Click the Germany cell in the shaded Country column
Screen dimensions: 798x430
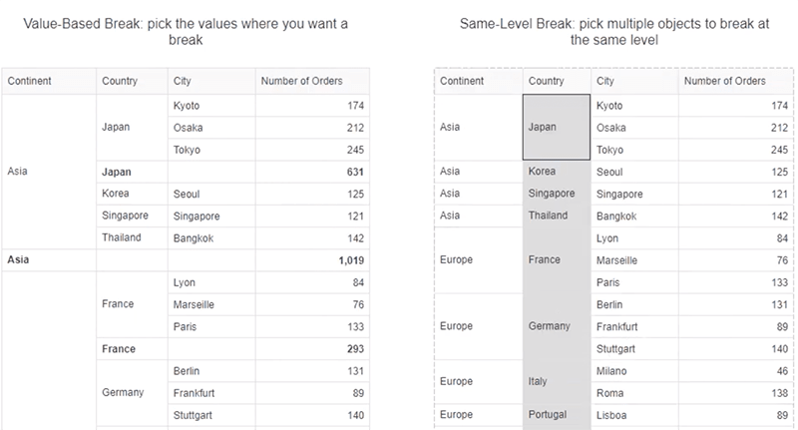point(557,326)
